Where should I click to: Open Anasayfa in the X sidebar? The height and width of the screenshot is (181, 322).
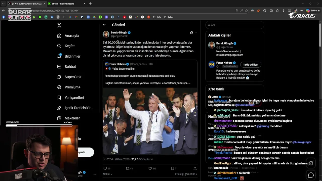coord(68,36)
